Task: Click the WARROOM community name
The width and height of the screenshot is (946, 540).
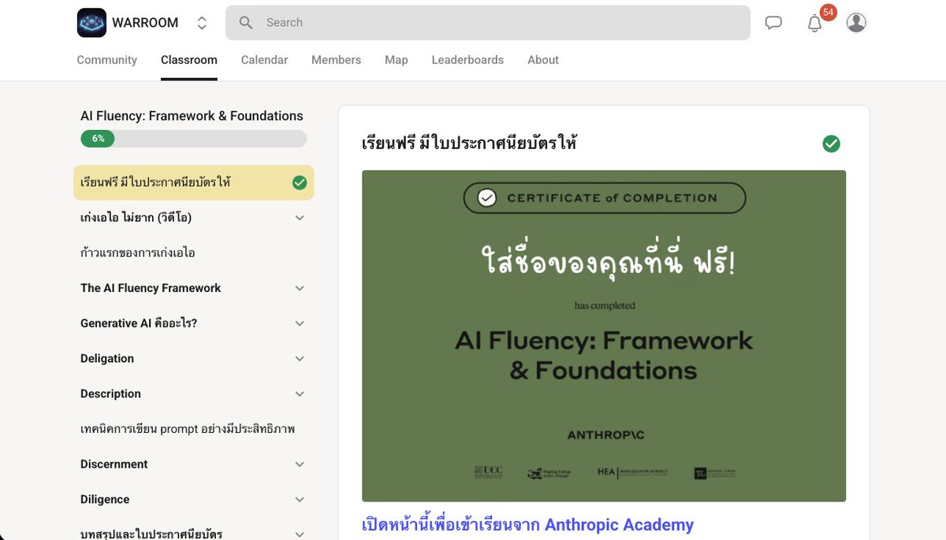Action: [145, 23]
